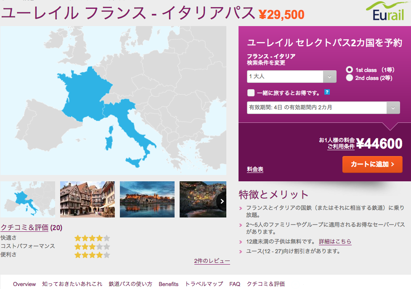Open the トラベルマップ tab
This screenshot has height=289, width=411.
click(204, 284)
